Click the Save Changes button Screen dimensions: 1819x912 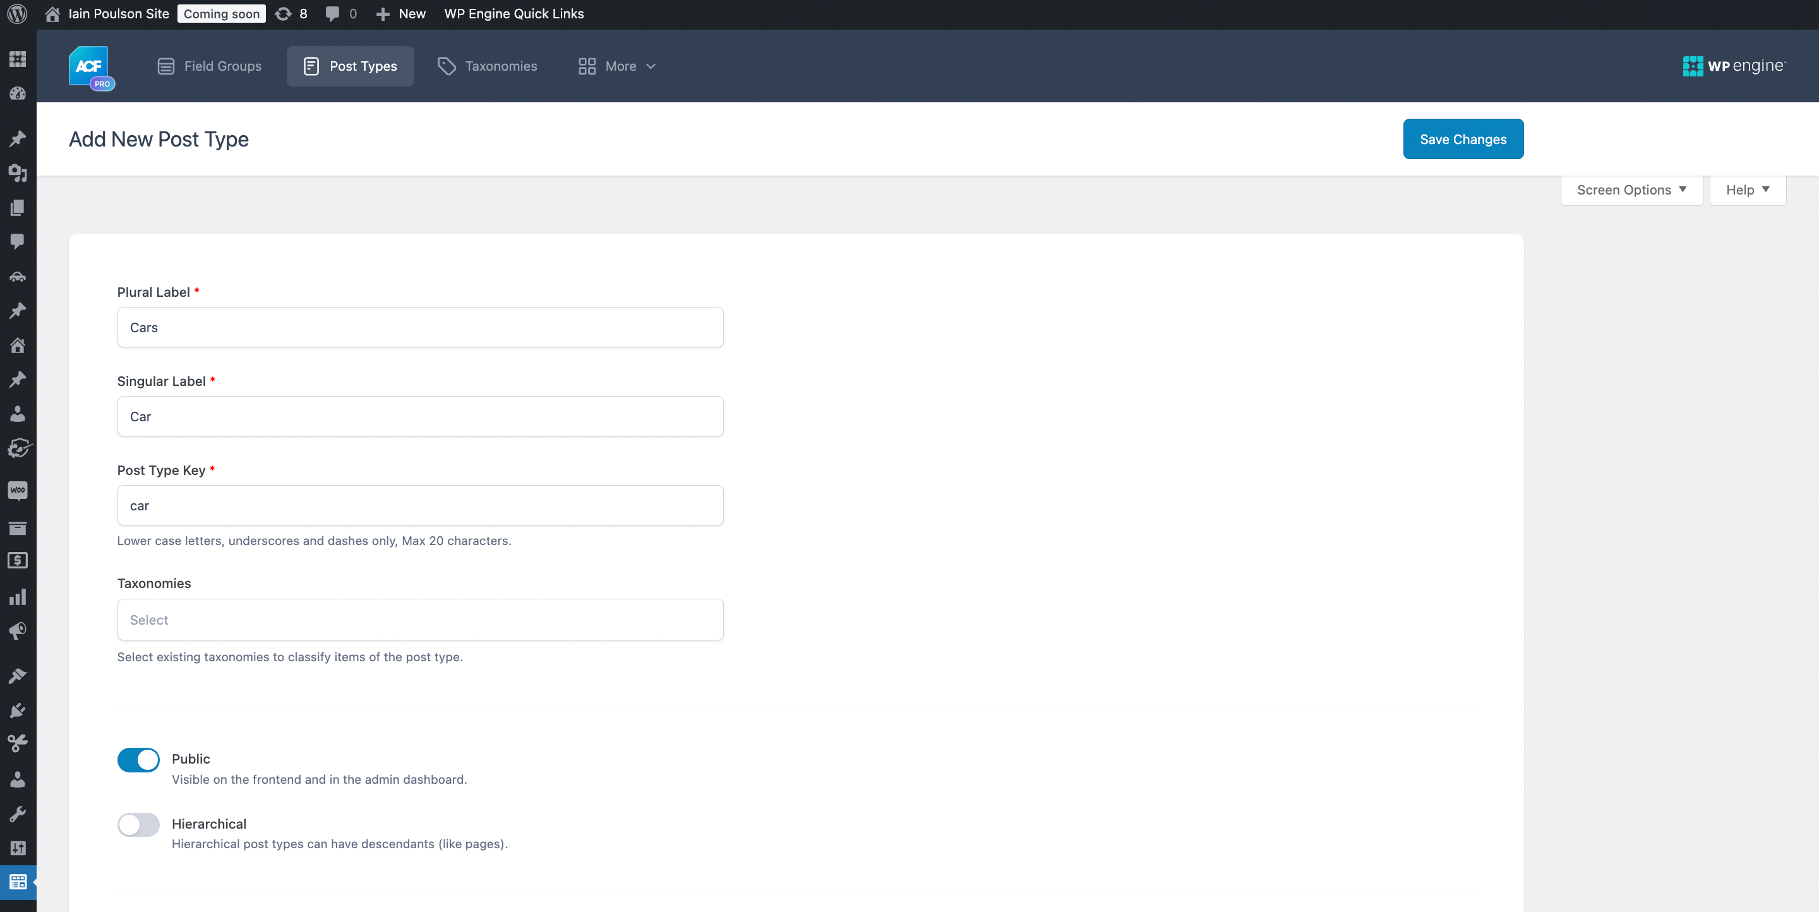[x=1463, y=139]
